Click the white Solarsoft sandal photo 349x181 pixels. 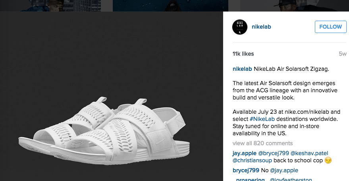coord(104,131)
